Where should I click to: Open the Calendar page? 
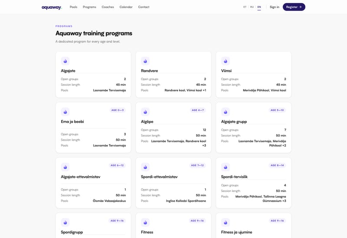pos(126,7)
